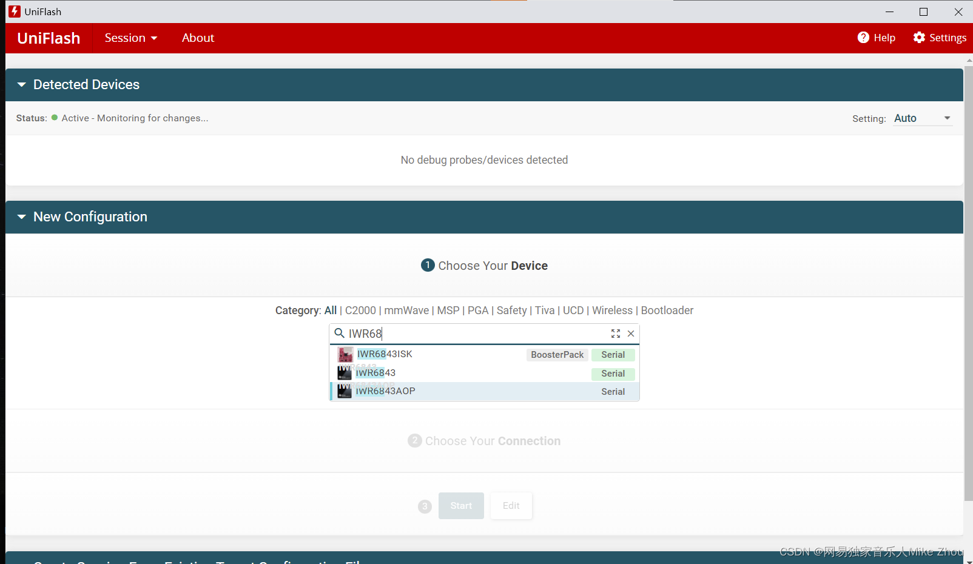Maximize the UniFlash window
Viewport: 973px width, 564px height.
pyautogui.click(x=923, y=12)
